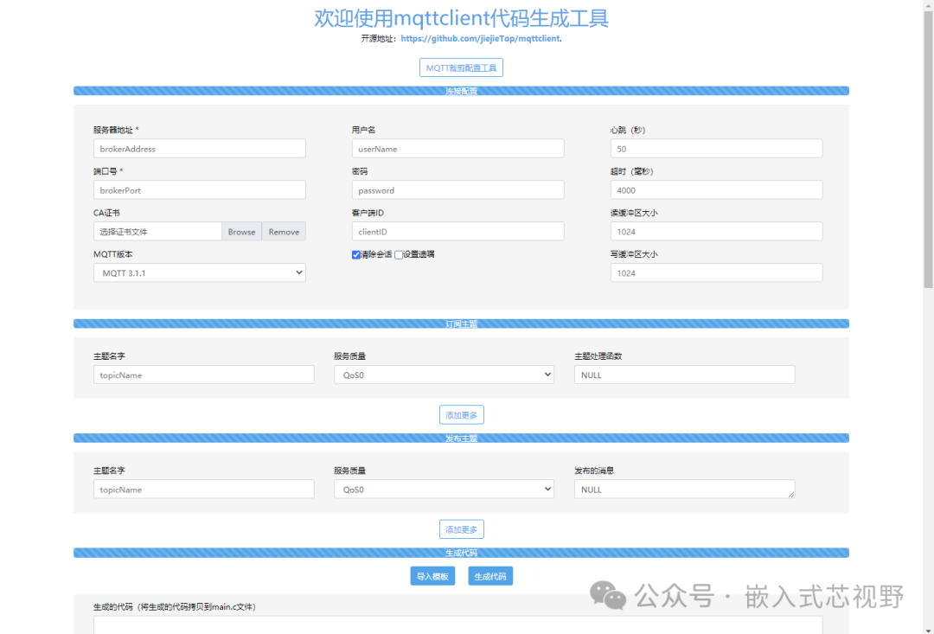Uncheck the 清除会话 checkbox
The height and width of the screenshot is (634, 934).
[356, 255]
